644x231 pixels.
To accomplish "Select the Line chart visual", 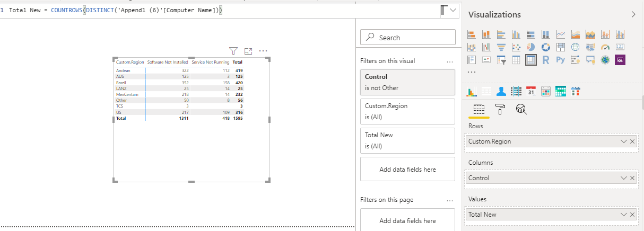I will [x=561, y=34].
